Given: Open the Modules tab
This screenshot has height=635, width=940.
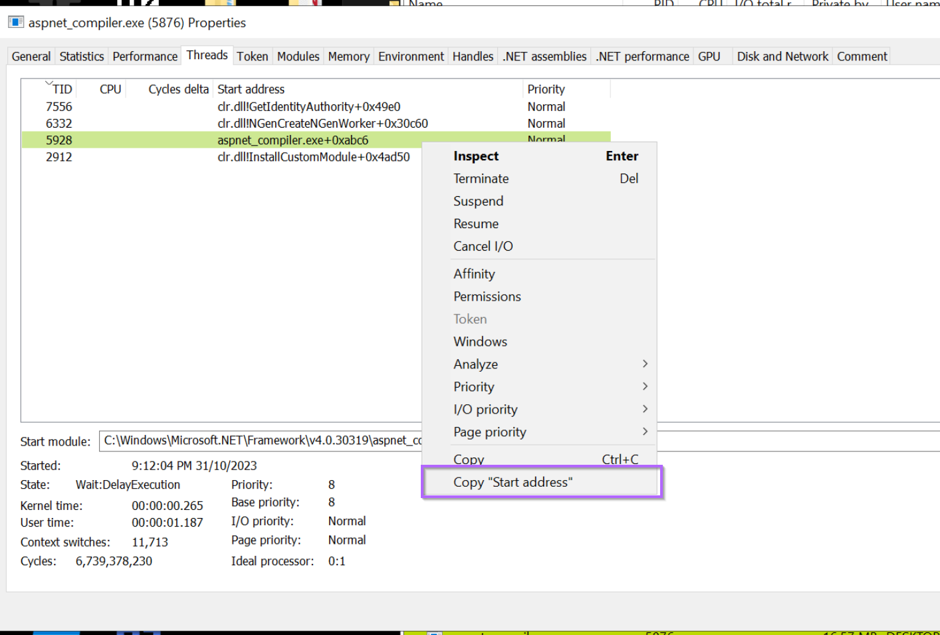Looking at the screenshot, I should coord(298,57).
